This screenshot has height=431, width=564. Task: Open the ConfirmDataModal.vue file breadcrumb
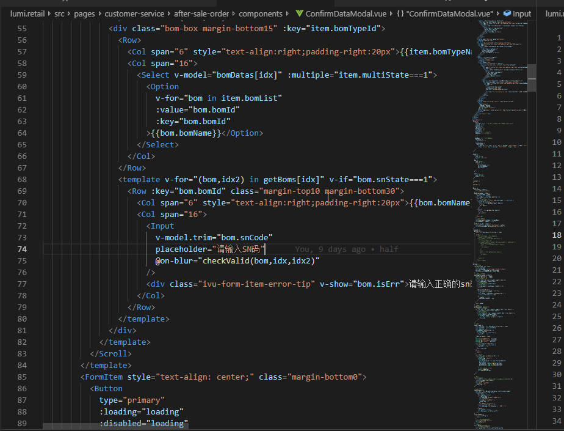pyautogui.click(x=345, y=13)
